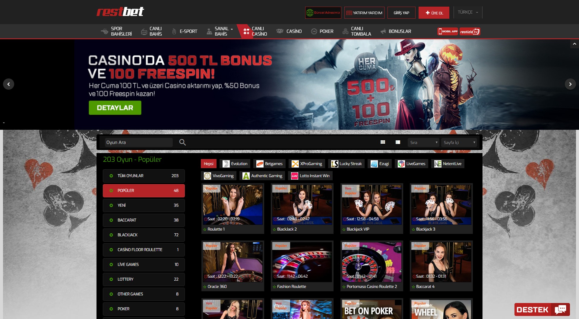Open Casino menu item
This screenshot has width=579, height=319.
pos(289,31)
